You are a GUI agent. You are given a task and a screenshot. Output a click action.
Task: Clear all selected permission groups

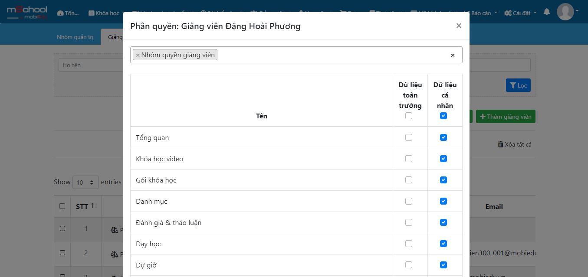pos(453,55)
